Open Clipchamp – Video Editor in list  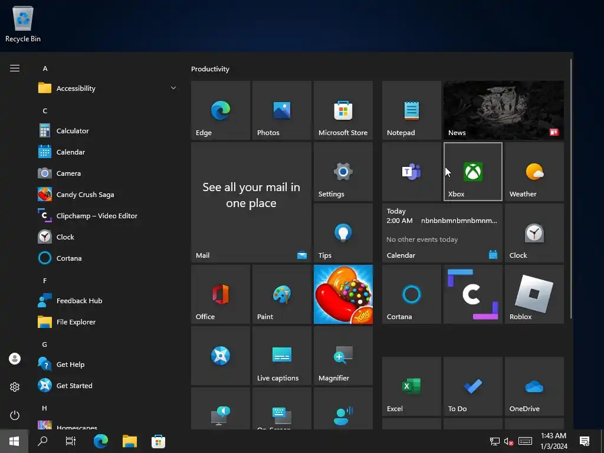108,215
